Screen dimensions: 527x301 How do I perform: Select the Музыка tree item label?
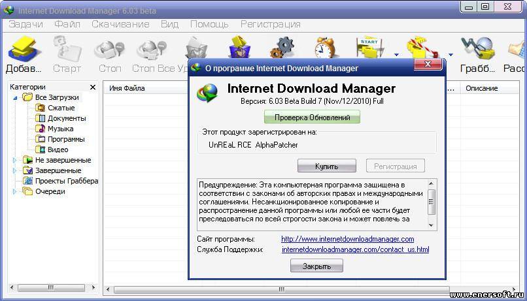(61, 129)
